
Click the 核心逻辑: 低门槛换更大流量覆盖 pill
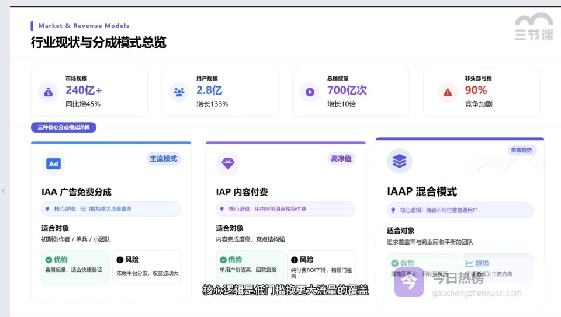click(111, 209)
